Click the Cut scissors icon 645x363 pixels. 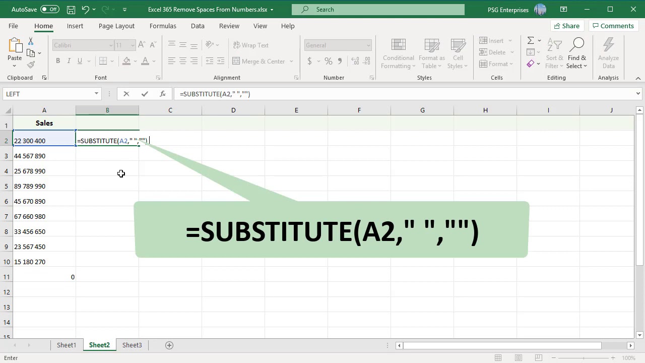31,42
